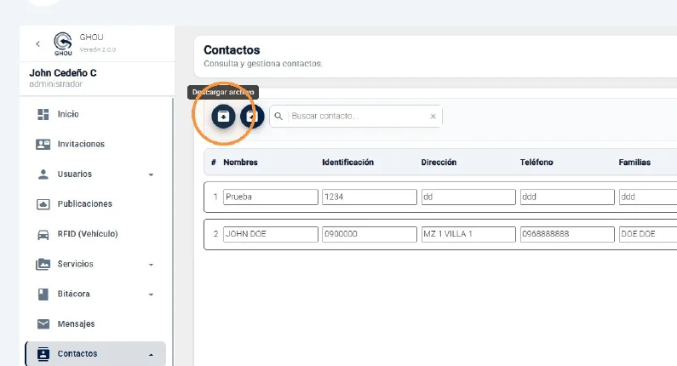Click the Usuarios person icon
Viewport: 677px width, 366px height.
coord(43,174)
